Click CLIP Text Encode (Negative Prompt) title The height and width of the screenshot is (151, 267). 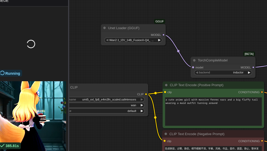(x=197, y=134)
